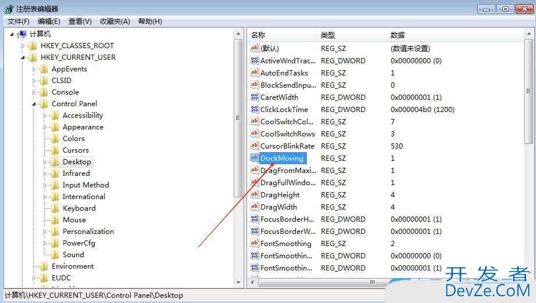Collapse the Control Panel key
This screenshot has width=536, height=303.
(x=34, y=104)
